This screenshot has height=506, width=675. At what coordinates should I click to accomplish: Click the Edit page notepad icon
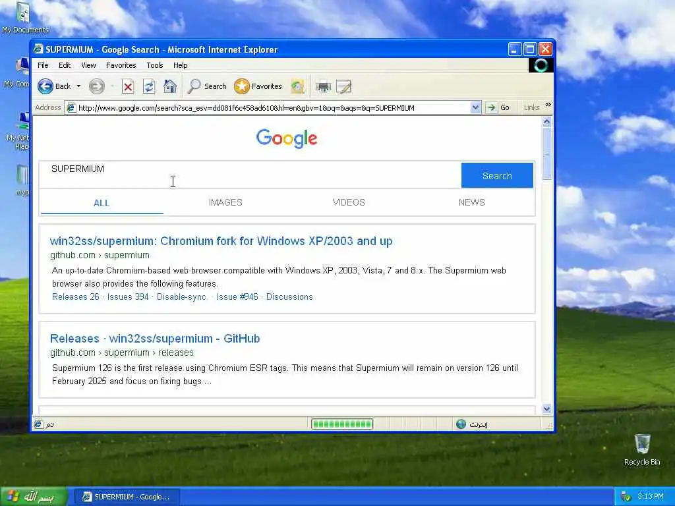tap(343, 87)
